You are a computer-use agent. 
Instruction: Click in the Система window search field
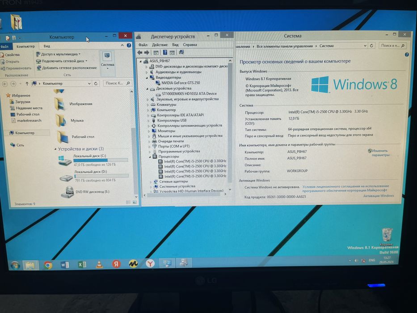pos(392,46)
